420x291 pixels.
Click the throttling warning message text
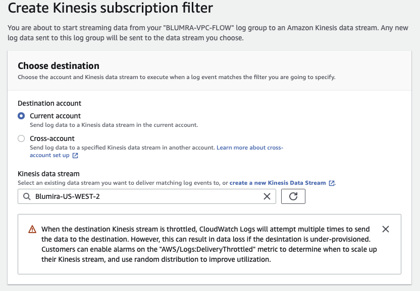209,244
